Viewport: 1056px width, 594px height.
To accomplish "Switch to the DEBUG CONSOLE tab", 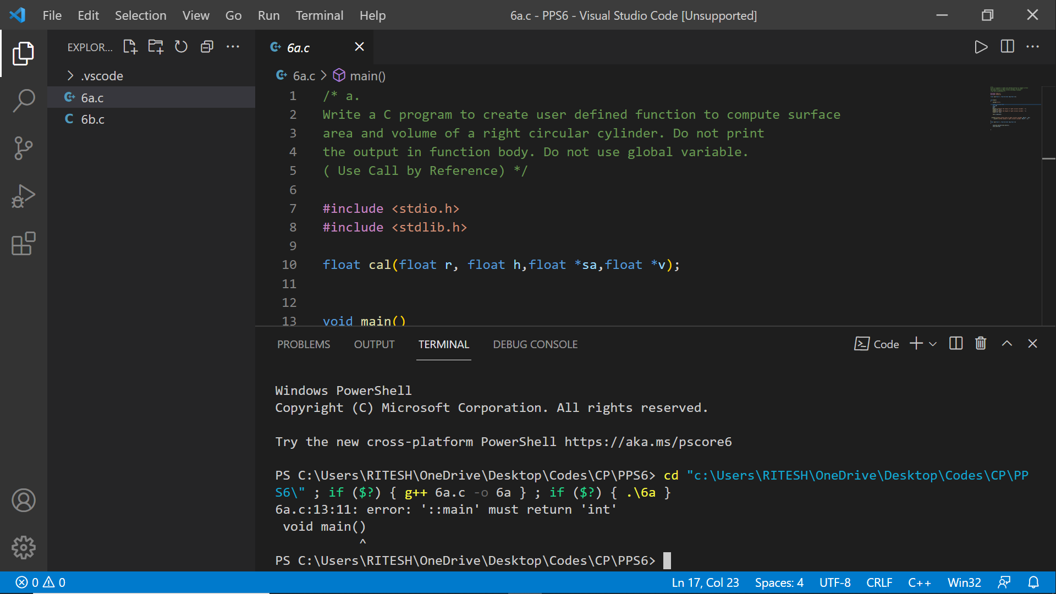I will pos(535,344).
